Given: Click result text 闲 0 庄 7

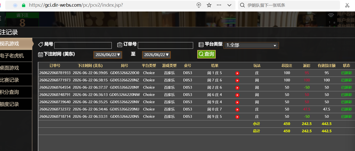Looking at the screenshot, I should [x=214, y=109].
